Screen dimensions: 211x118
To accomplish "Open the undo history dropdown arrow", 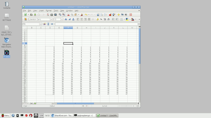I will coord(89,15).
